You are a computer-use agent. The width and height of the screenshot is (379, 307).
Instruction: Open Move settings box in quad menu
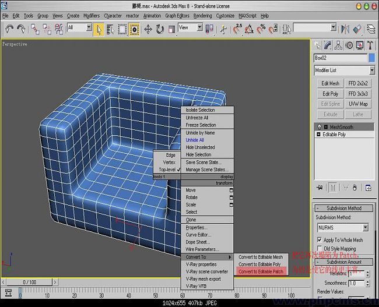[231, 190]
